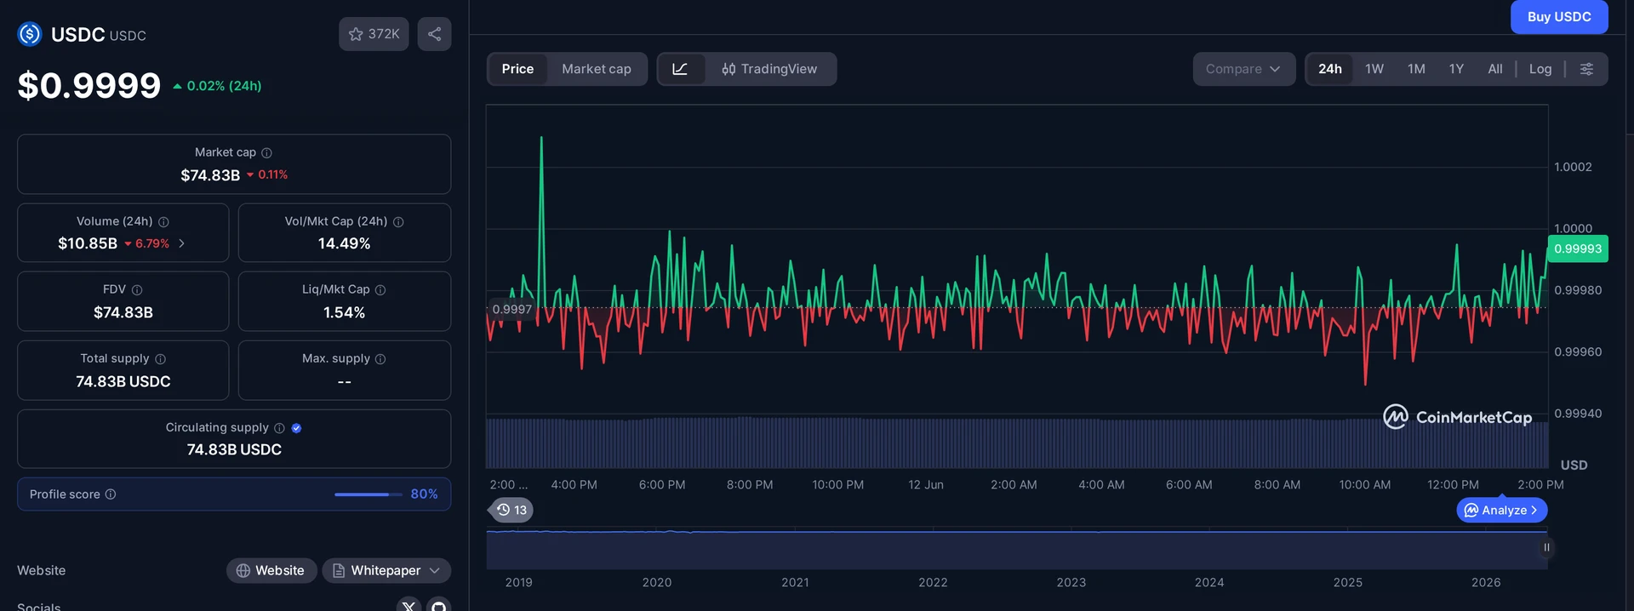The height and width of the screenshot is (611, 1634).
Task: Show FDV info icon
Action: pos(137,290)
